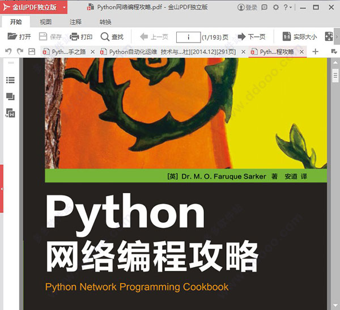Set view to 实际大小 actual size
The height and width of the screenshot is (310, 340).
(300, 37)
